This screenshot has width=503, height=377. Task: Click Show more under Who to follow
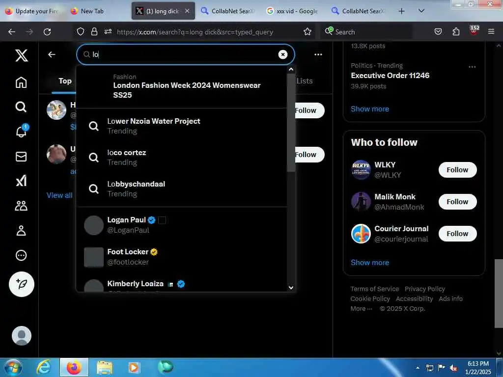(370, 263)
